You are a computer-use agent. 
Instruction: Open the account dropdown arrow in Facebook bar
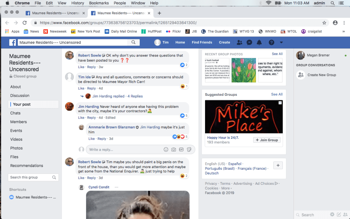click(x=281, y=42)
